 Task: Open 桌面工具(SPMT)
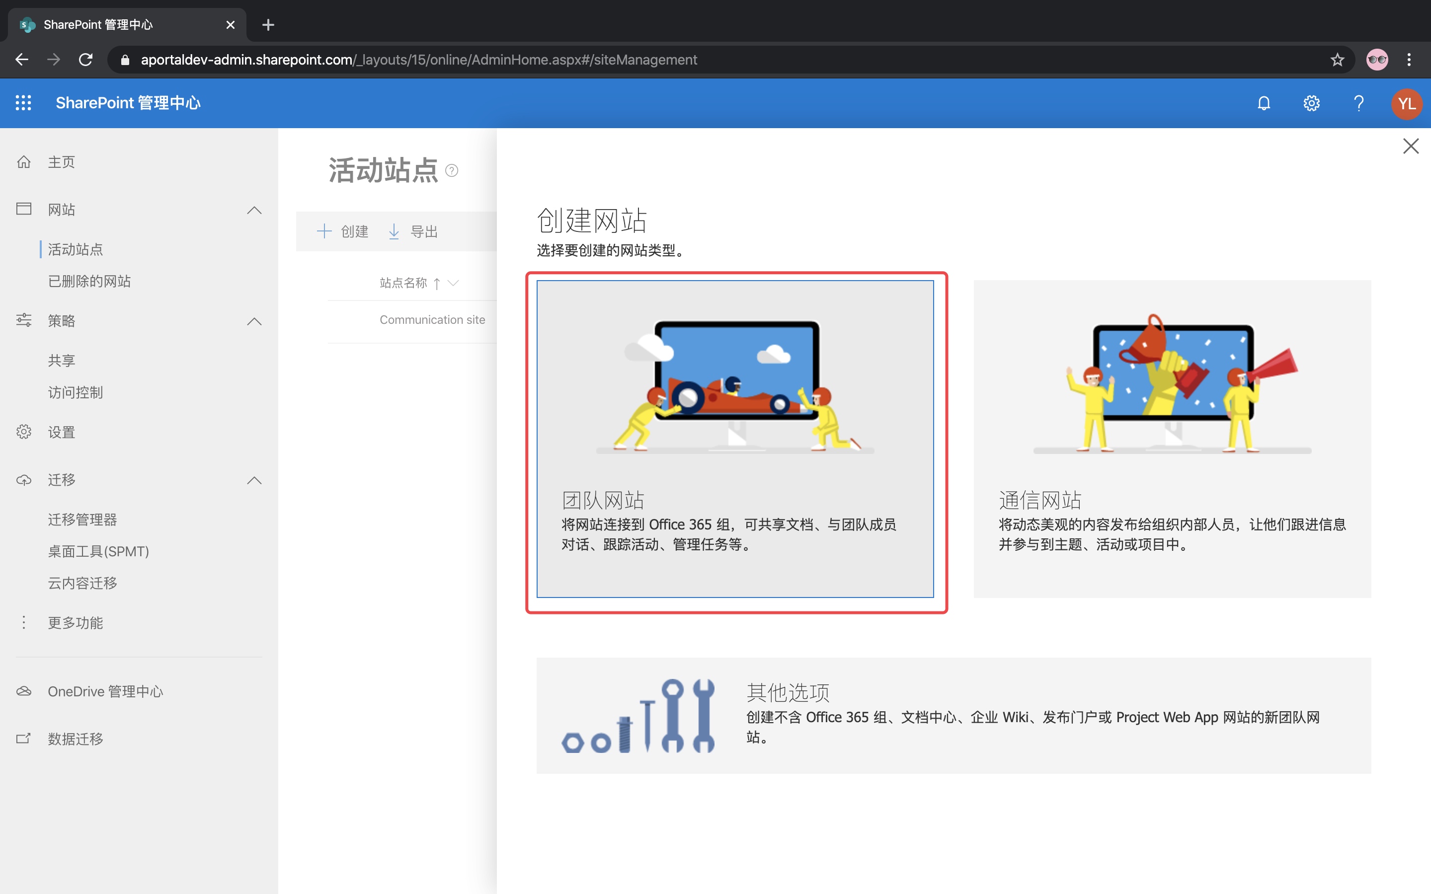[x=98, y=552]
